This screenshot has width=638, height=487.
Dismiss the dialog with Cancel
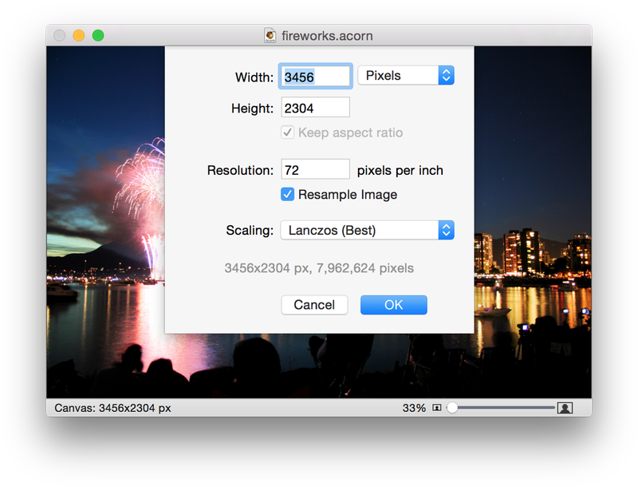coord(314,305)
